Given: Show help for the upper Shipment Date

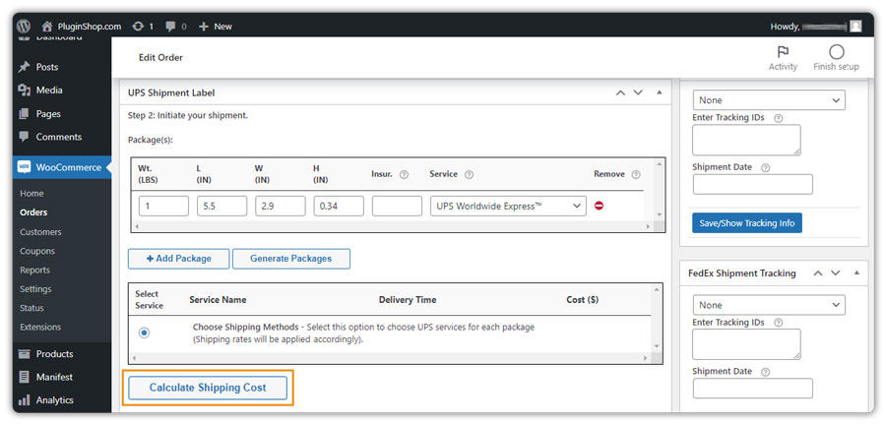Looking at the screenshot, I should (765, 167).
